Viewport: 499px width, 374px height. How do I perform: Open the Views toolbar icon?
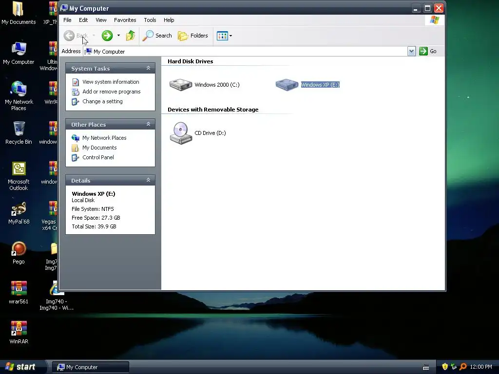(222, 36)
